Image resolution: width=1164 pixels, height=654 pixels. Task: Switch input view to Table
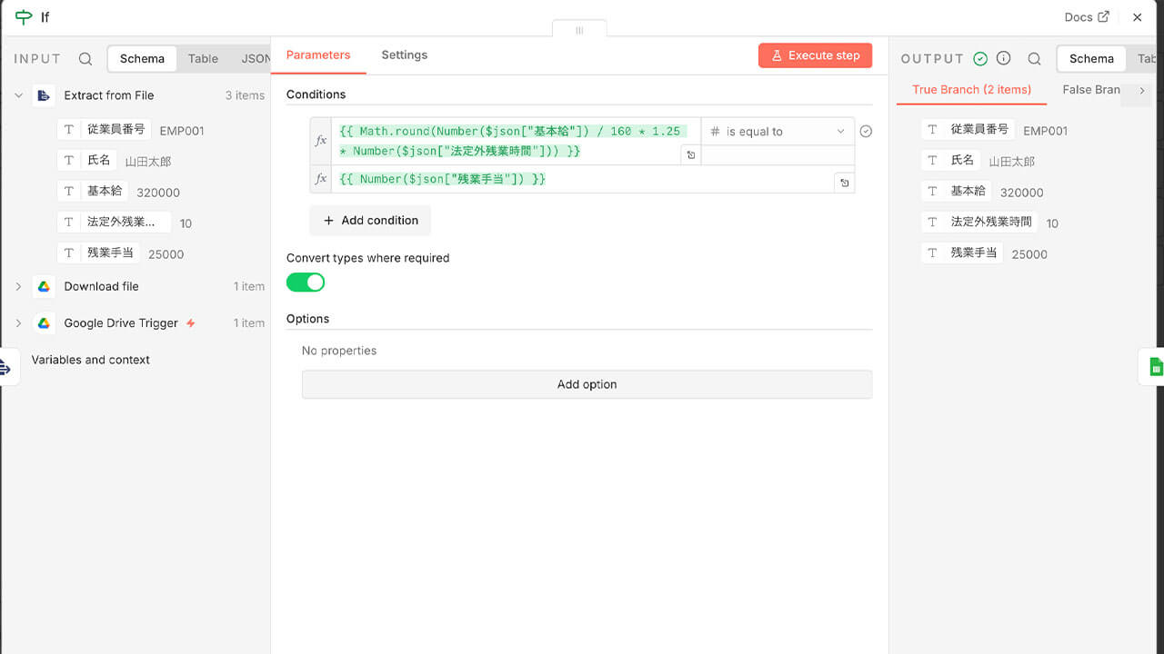point(203,59)
